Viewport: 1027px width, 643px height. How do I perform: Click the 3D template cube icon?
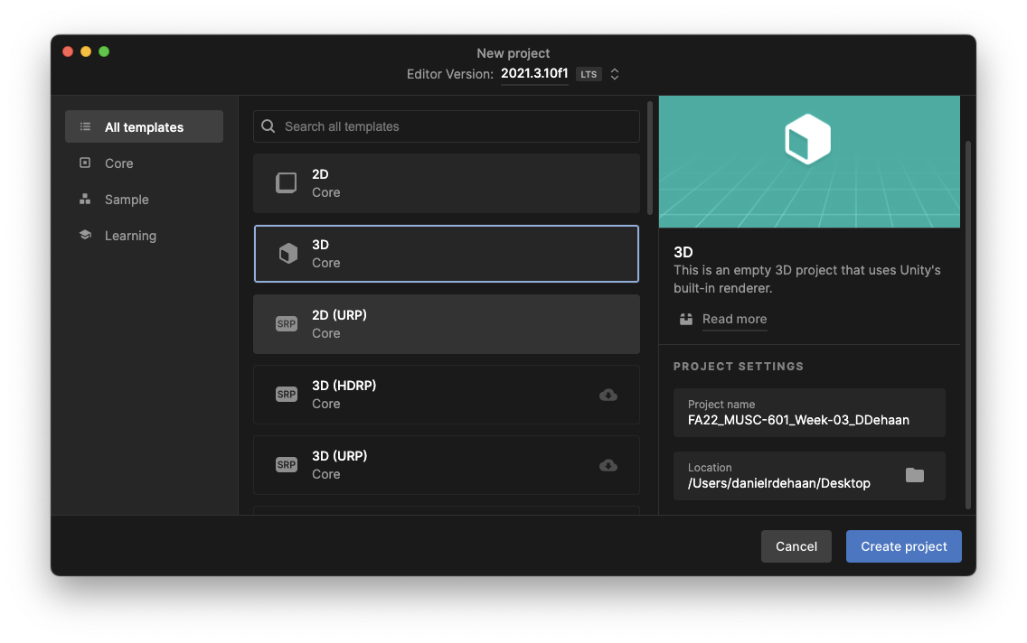click(287, 254)
